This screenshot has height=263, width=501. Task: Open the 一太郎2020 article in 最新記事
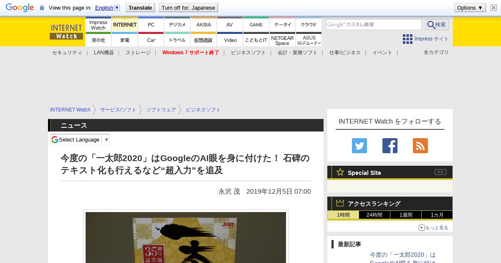tap(403, 258)
